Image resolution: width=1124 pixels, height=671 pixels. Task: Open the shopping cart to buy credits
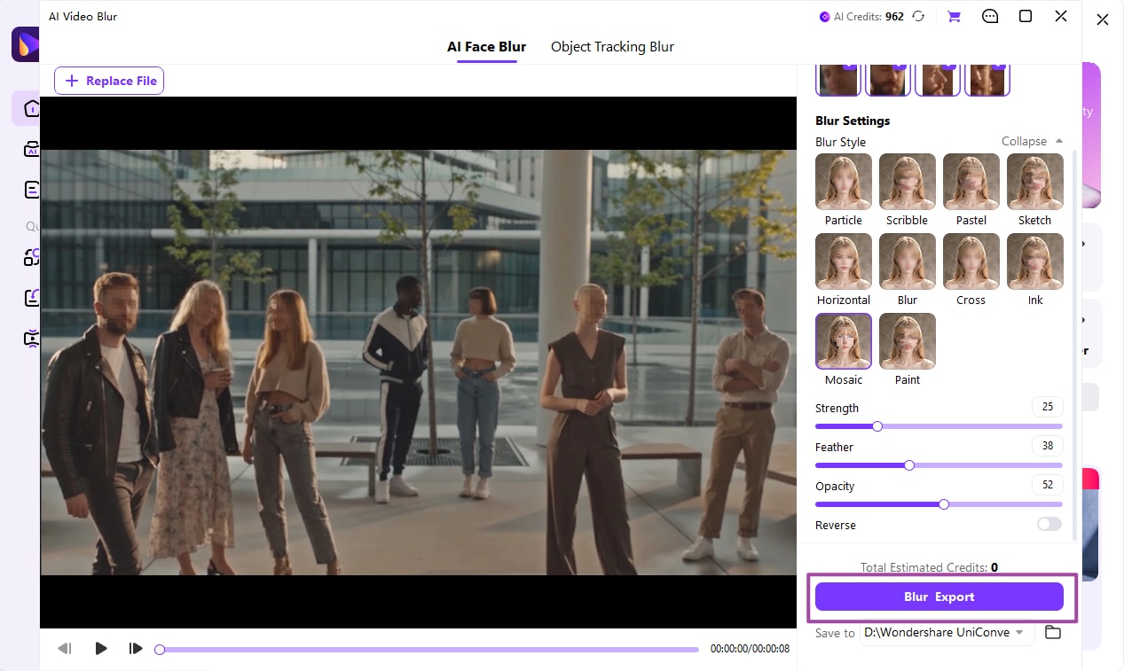click(954, 16)
